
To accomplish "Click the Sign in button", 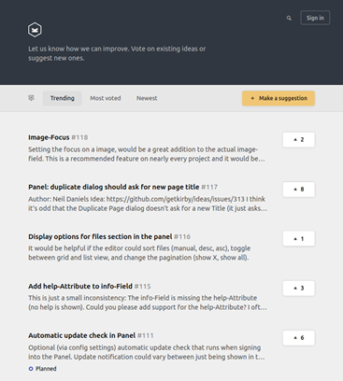I will point(315,18).
